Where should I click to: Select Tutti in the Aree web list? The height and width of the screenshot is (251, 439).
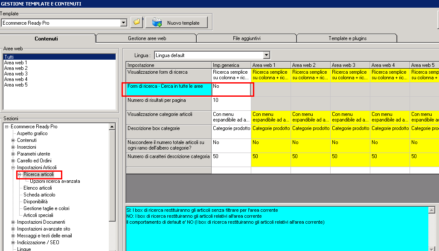coord(59,57)
